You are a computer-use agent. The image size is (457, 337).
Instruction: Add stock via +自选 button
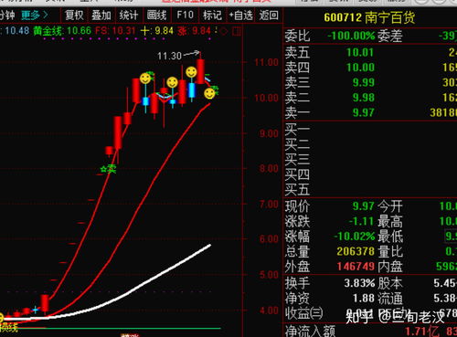tap(240, 15)
